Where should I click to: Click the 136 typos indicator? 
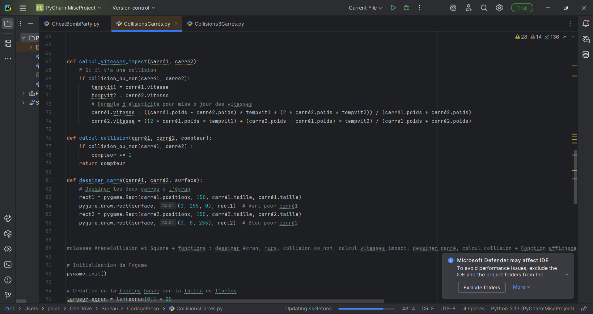point(552,37)
